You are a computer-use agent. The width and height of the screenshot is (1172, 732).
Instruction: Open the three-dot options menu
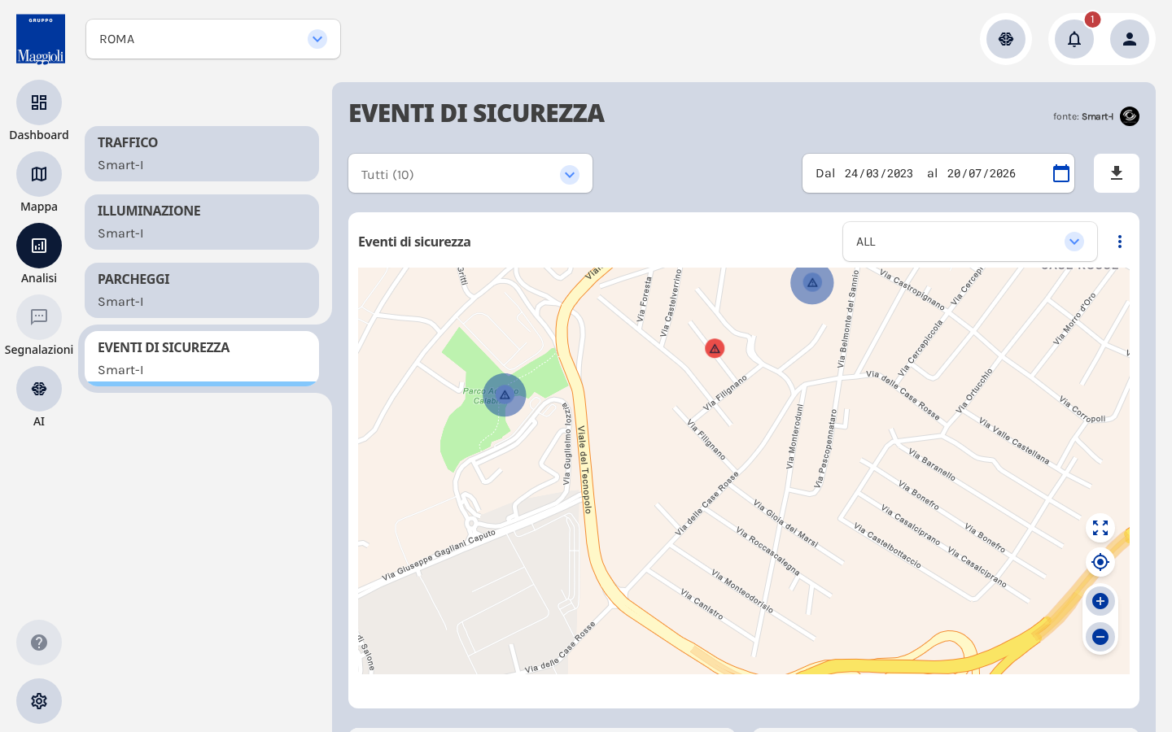pos(1120,242)
